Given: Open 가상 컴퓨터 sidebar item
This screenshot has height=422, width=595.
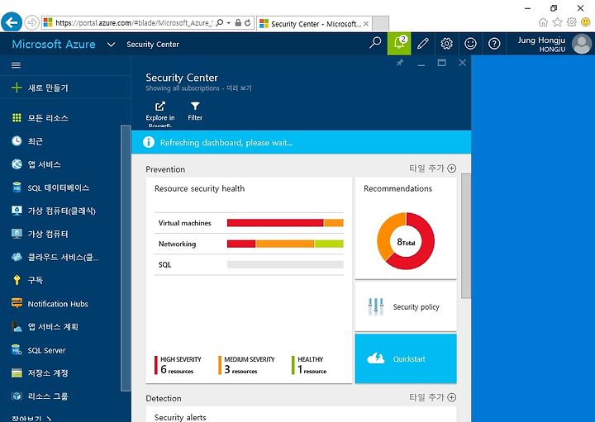Looking at the screenshot, I should (40, 234).
